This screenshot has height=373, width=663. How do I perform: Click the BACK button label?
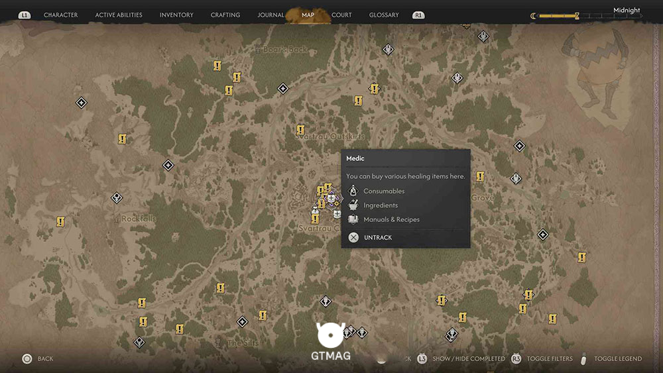45,358
